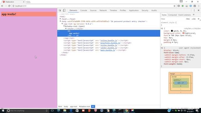The image size is (201, 113).
Task: Open the polyfills.bundle.js script link
Action: (x=110, y=43)
